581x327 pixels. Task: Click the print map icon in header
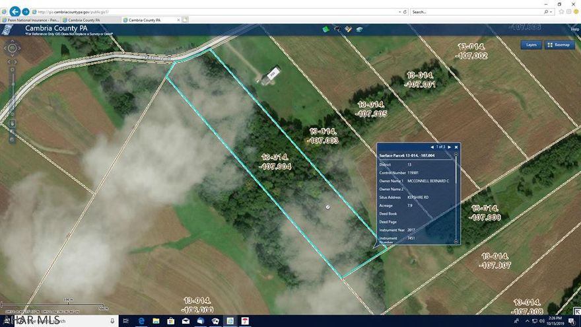[359, 29]
